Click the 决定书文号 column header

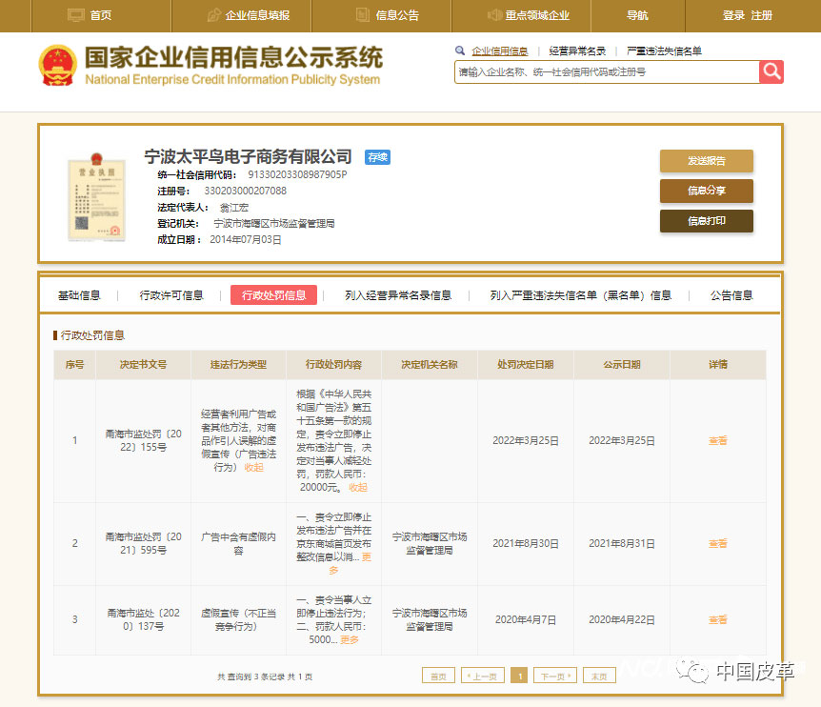tap(144, 365)
